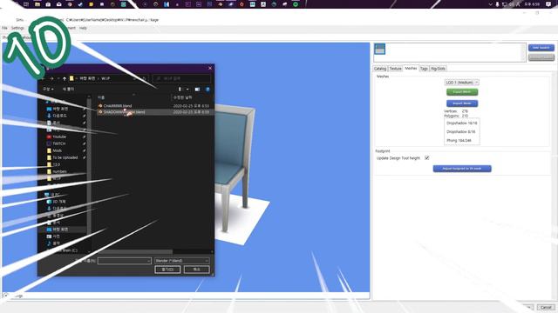Image resolution: width=558 pixels, height=313 pixels.
Task: Toggle Update Design Tool height checkbox
Action: pyautogui.click(x=426, y=158)
